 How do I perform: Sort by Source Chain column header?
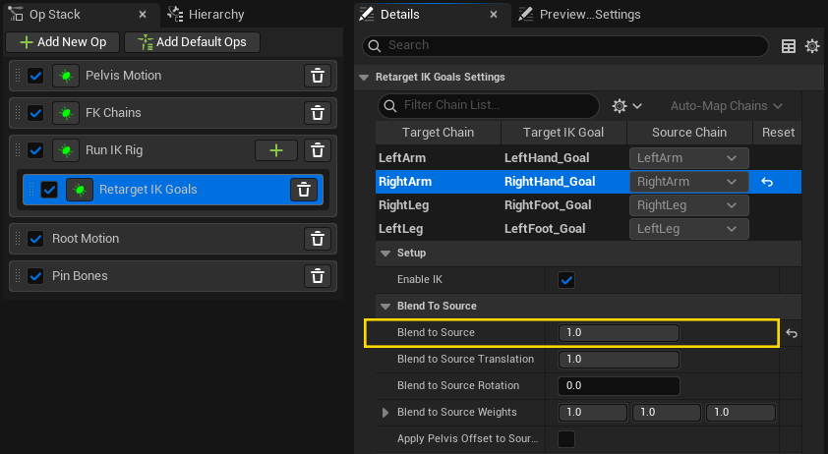(689, 133)
